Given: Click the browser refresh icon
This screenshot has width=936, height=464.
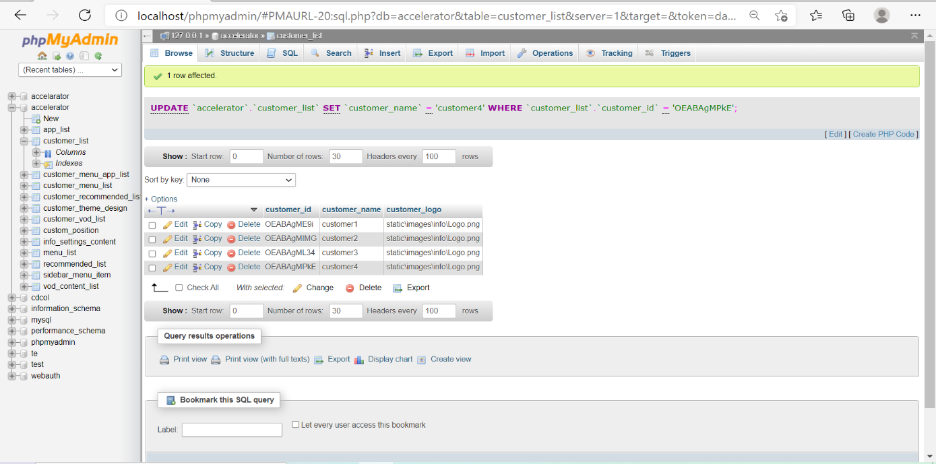Looking at the screenshot, I should pyautogui.click(x=84, y=15).
